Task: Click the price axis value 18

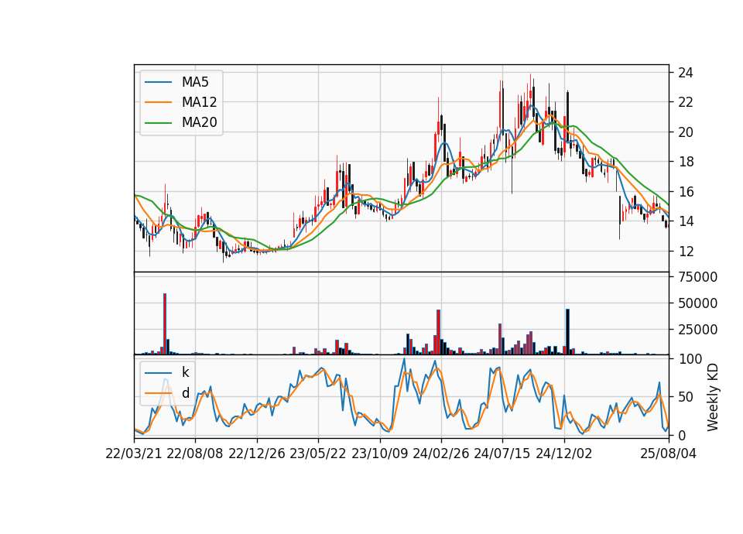Action: point(685,162)
